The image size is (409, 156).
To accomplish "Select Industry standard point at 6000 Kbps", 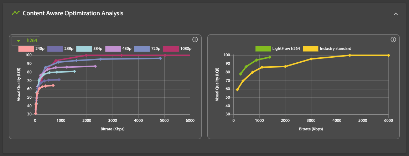I will pyautogui.click(x=389, y=55).
